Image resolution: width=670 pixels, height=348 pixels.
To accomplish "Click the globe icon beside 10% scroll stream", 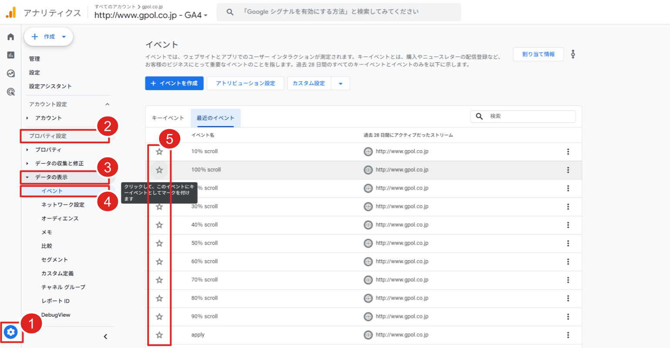I will click(x=369, y=151).
